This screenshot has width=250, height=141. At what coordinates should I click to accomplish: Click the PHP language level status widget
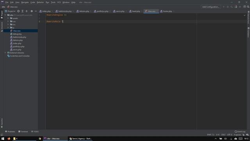click(211, 135)
